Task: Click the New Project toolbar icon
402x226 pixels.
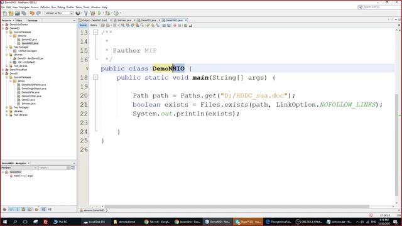Action: point(11,13)
